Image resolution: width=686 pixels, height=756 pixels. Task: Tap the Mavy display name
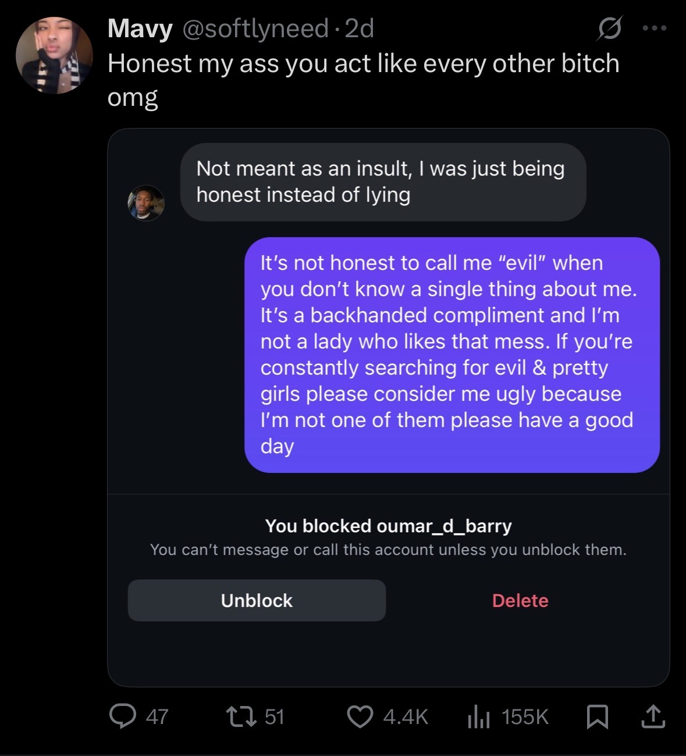click(x=140, y=28)
